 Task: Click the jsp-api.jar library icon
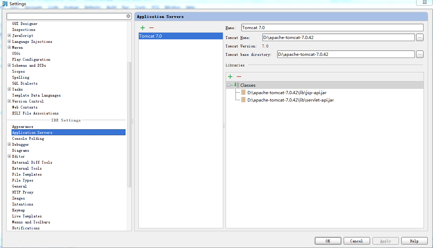click(x=244, y=93)
